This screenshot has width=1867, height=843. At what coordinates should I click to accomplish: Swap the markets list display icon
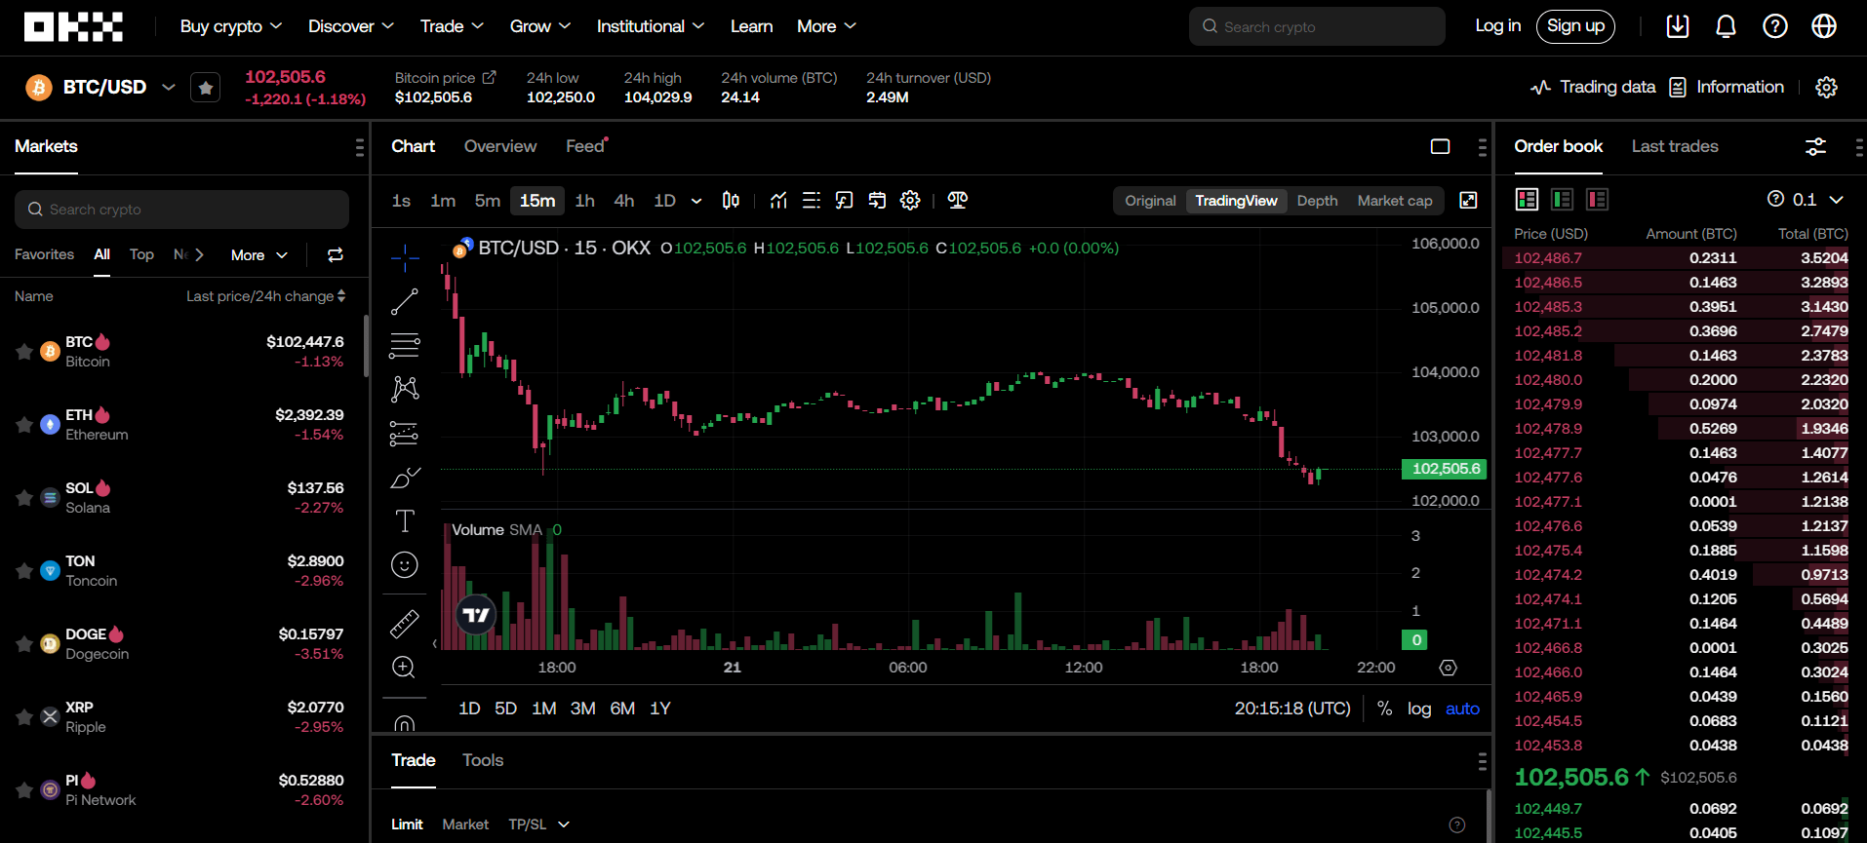336,255
